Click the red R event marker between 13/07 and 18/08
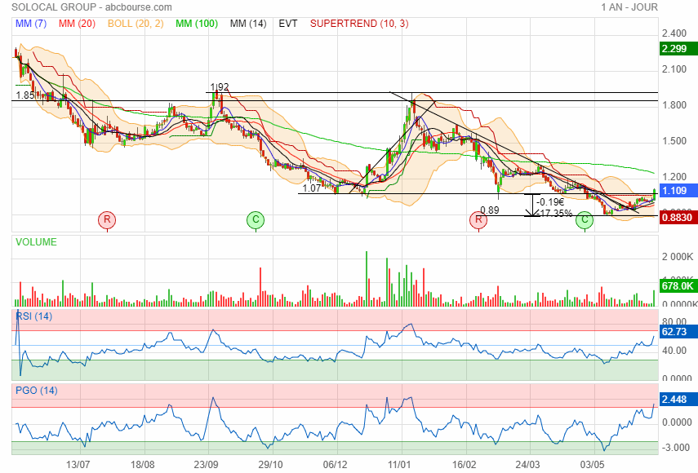Viewport: 698px width, 473px height. tap(107, 219)
